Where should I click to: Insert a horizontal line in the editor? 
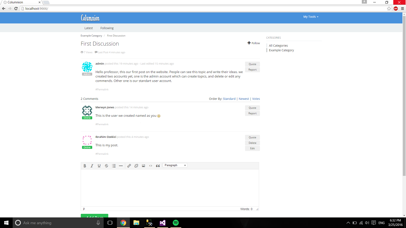click(121, 166)
